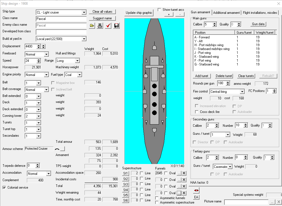
Task: Check Line for St1 superstructure
Action: tap(142, 173)
